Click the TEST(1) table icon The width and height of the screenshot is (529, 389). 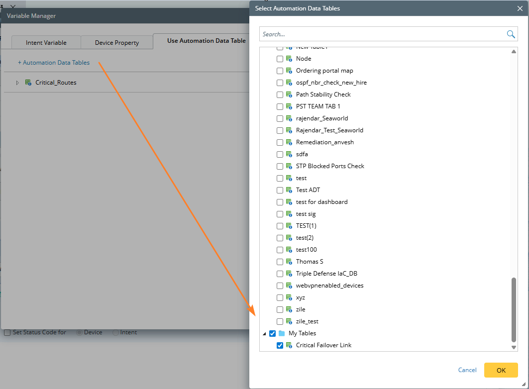[x=289, y=226]
